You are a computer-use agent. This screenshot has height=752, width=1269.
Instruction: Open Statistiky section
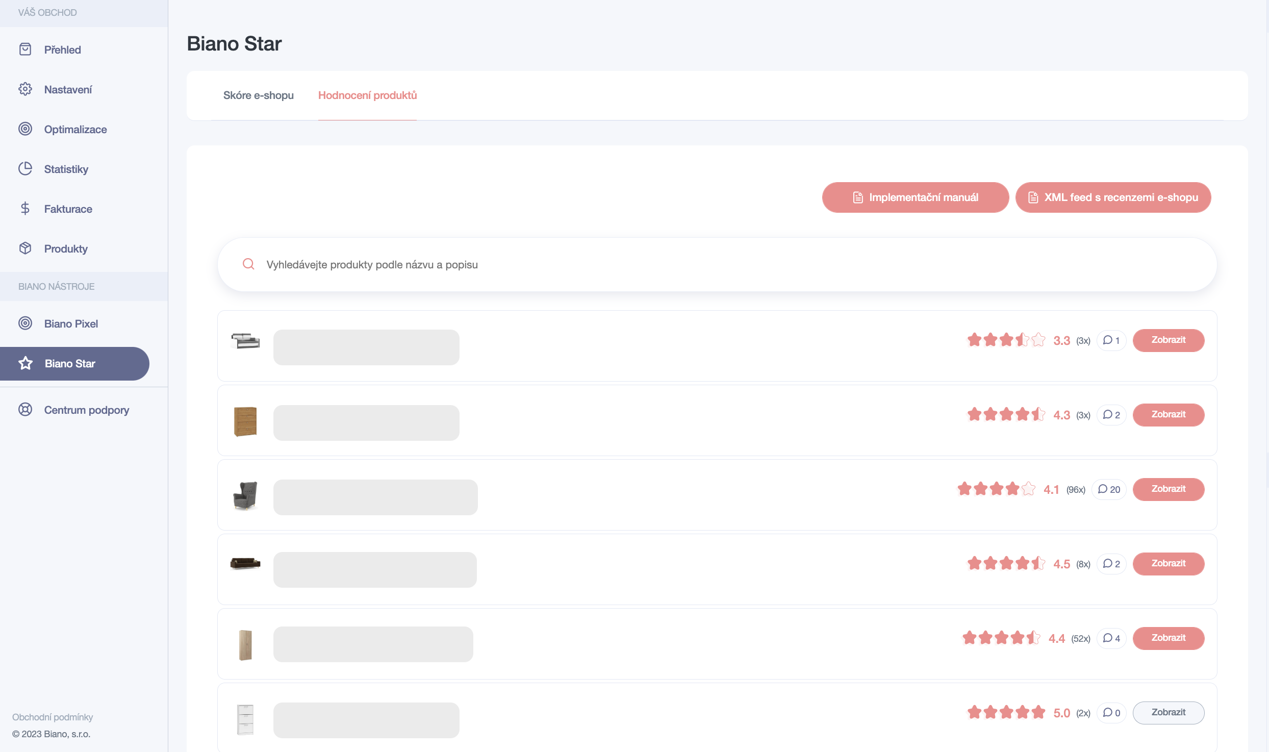(x=66, y=169)
